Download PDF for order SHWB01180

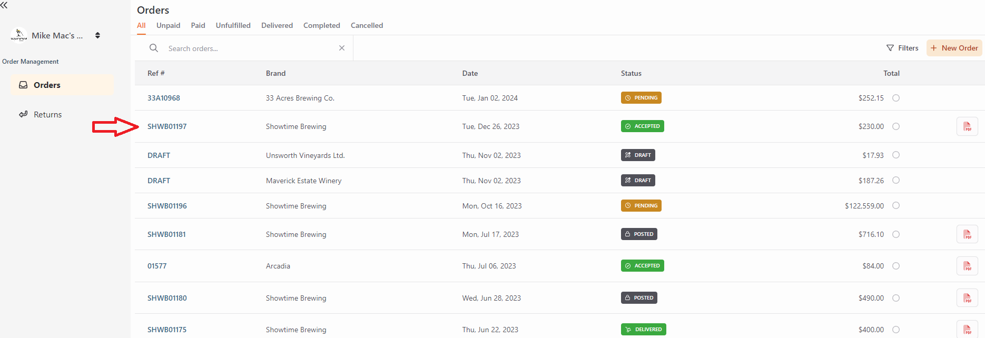coord(967,298)
